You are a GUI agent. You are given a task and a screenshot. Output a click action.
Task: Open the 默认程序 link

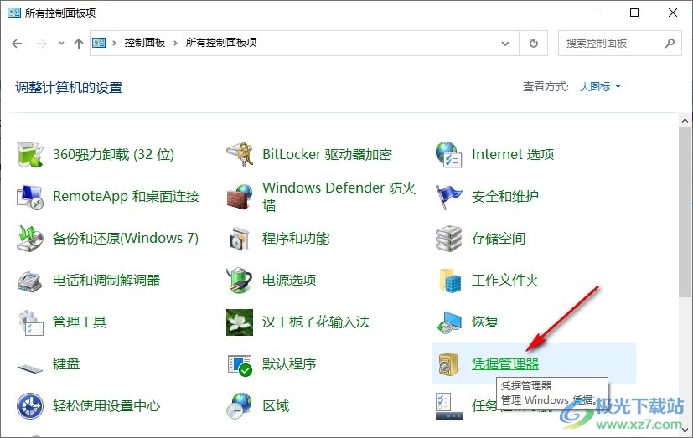(x=289, y=364)
